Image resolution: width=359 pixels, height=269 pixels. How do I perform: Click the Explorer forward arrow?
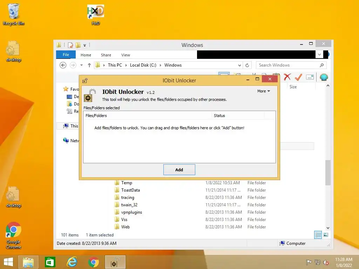coord(73,65)
